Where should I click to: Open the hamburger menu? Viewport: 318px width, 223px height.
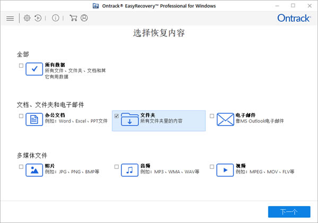pos(10,18)
